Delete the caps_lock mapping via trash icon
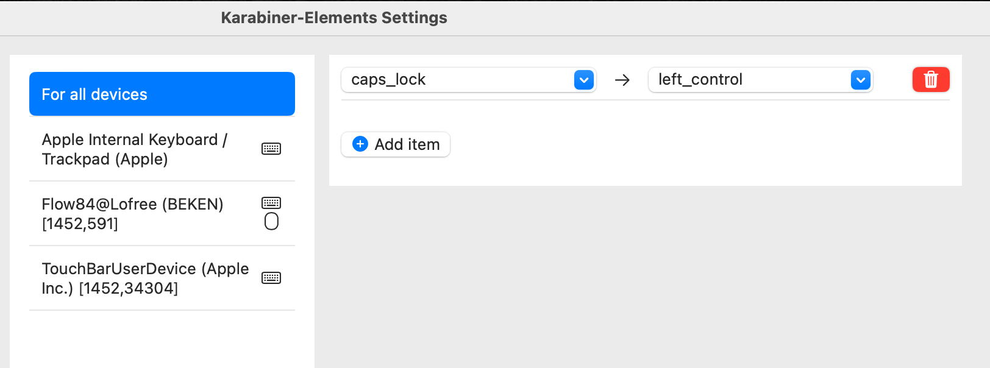Image resolution: width=990 pixels, height=368 pixels. click(930, 80)
